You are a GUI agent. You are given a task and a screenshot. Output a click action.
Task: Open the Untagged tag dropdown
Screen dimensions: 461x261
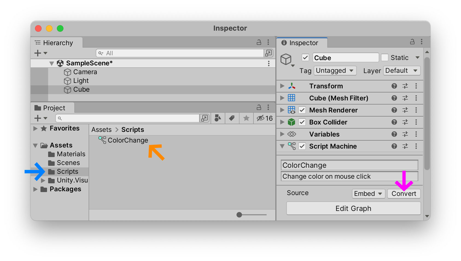tap(335, 71)
